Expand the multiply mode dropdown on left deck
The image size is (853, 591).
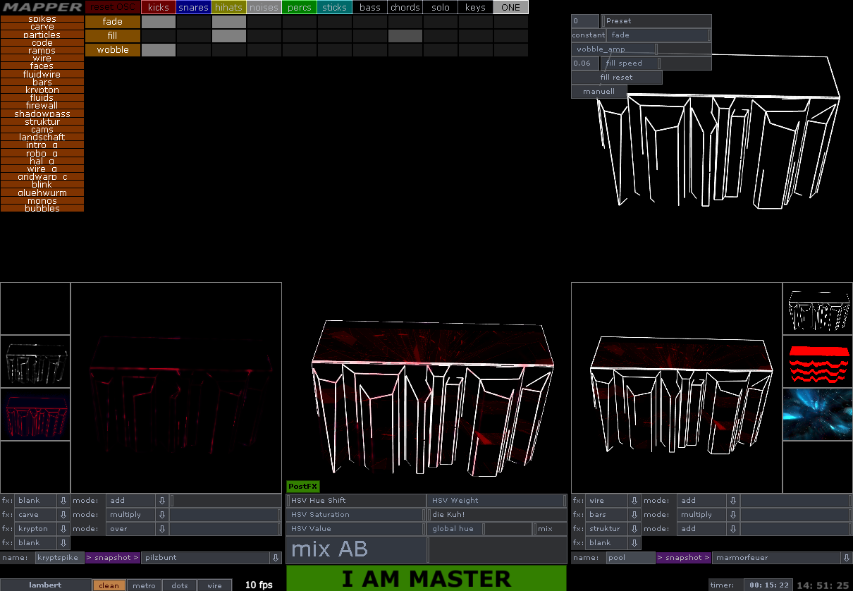tap(161, 515)
